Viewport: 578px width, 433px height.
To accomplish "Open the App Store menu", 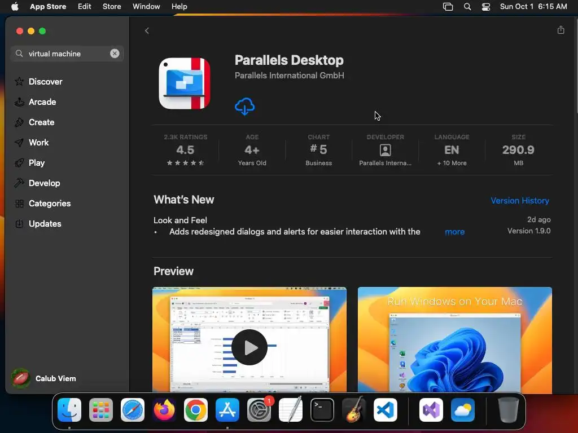I will click(48, 7).
